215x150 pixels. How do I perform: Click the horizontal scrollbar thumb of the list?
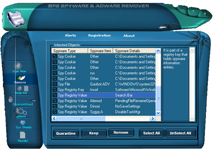81,118
